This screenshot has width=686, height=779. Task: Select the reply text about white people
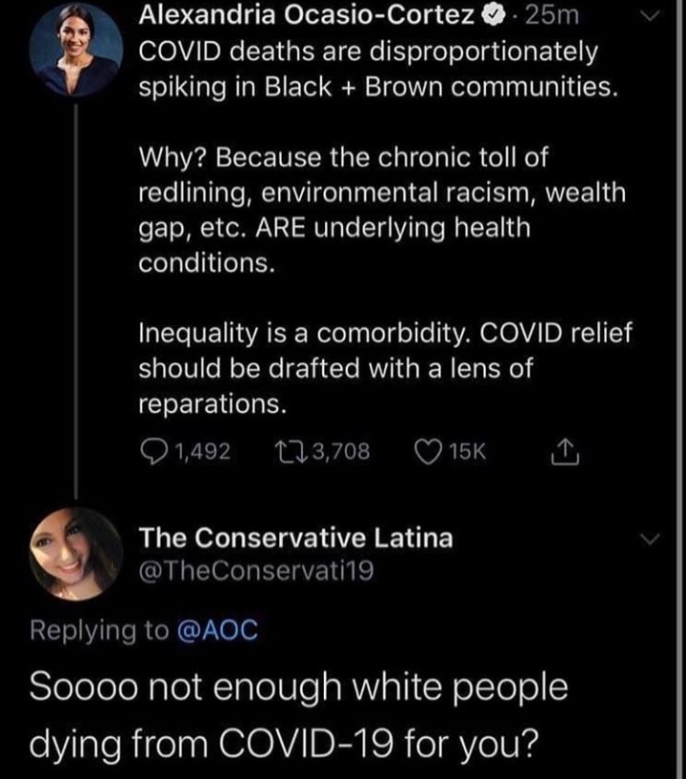(x=300, y=712)
